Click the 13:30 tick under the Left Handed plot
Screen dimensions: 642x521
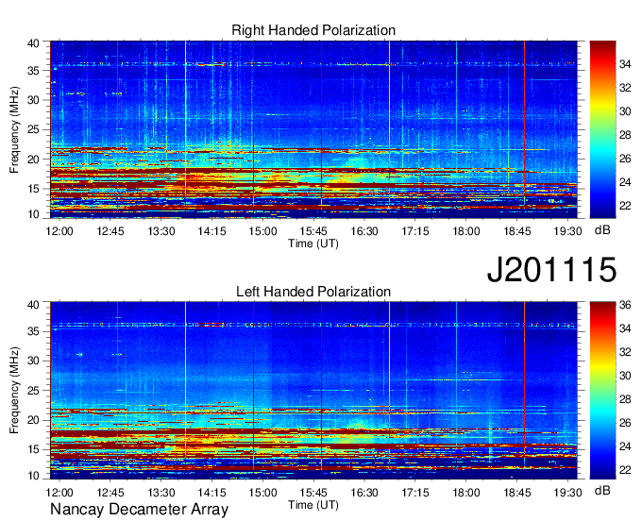tap(160, 493)
